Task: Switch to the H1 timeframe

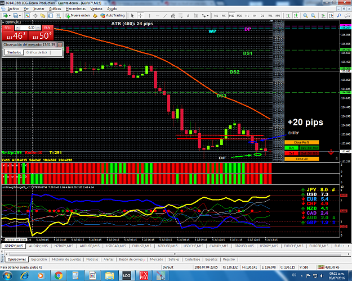Action: [247, 16]
